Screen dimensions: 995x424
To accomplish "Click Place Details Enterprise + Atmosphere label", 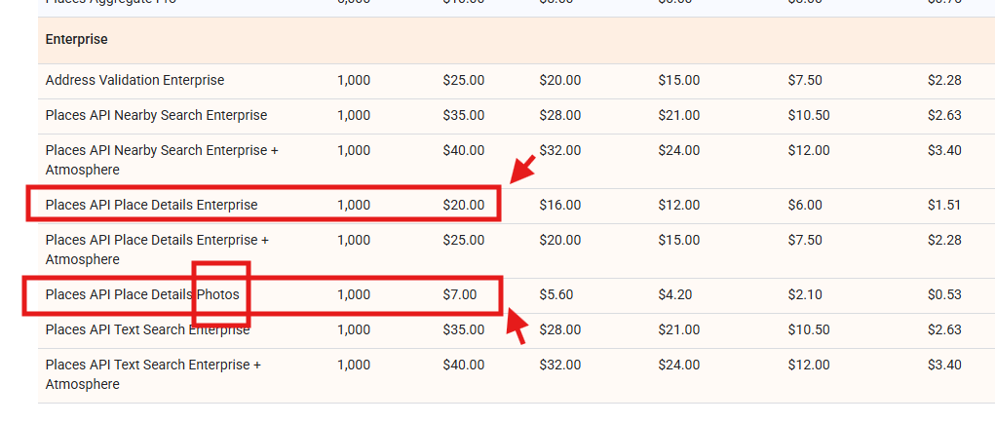I will [157, 251].
